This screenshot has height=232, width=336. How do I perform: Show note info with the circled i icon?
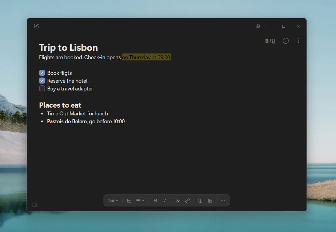(286, 41)
